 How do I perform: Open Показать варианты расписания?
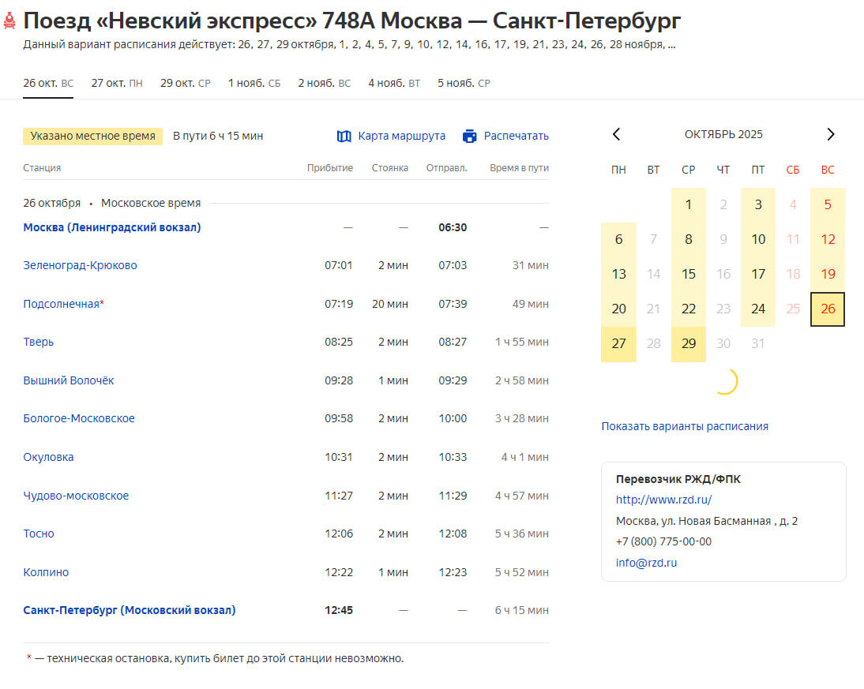(685, 425)
